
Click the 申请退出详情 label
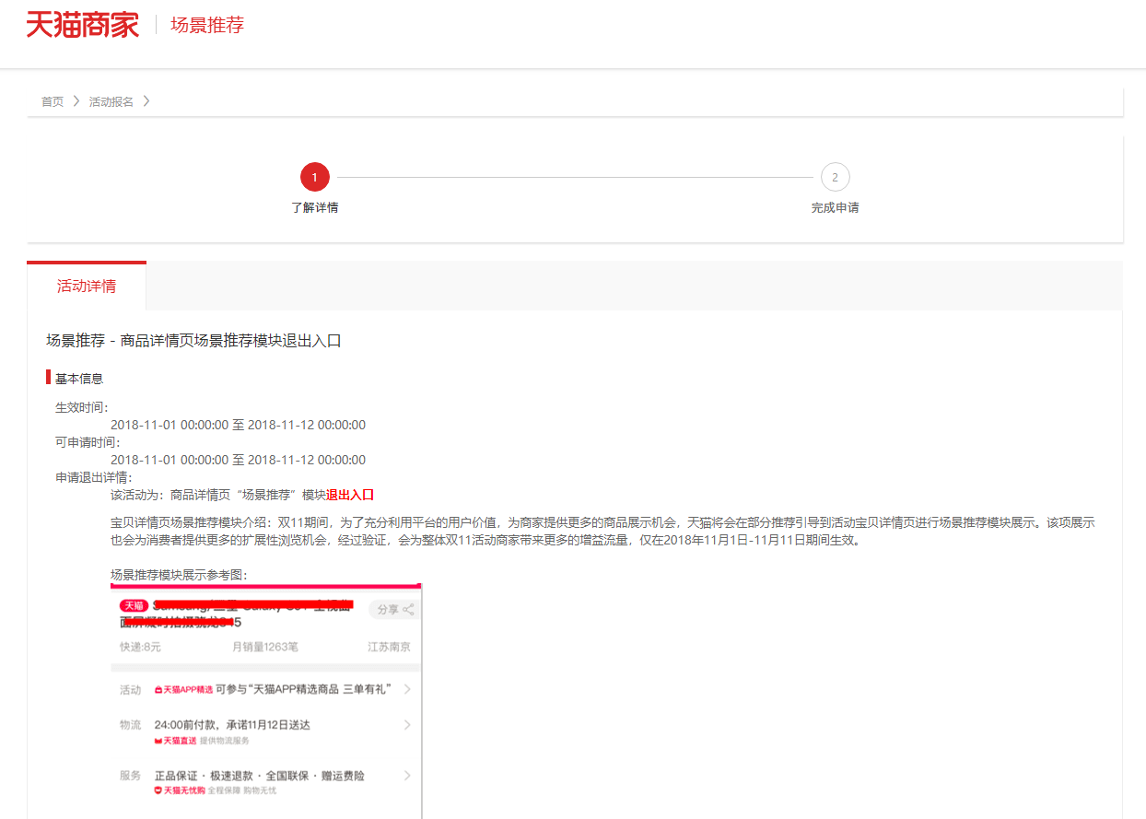coord(94,477)
